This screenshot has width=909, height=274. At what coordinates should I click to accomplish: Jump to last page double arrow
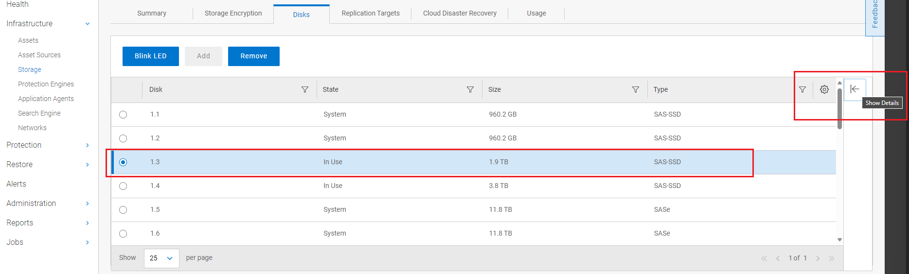point(832,258)
